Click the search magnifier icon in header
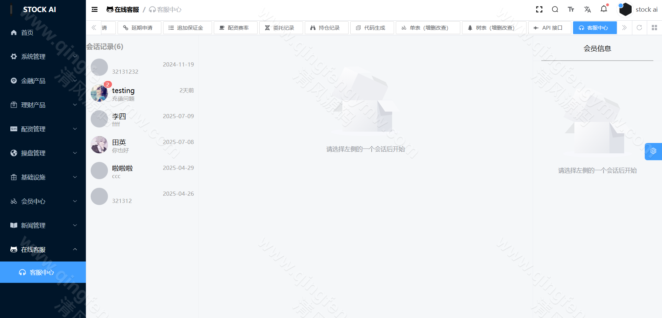662x318 pixels. point(555,9)
